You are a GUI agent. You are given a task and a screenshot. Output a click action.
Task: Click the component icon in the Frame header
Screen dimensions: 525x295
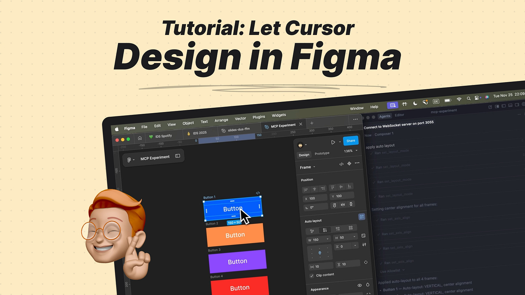click(349, 164)
